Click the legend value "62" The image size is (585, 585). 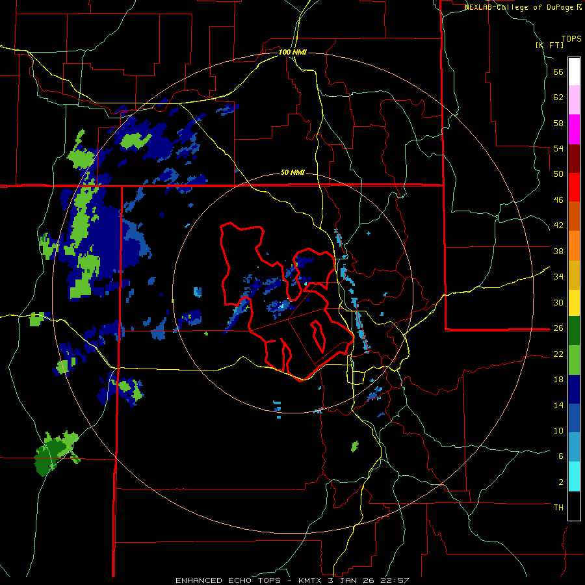(558, 97)
